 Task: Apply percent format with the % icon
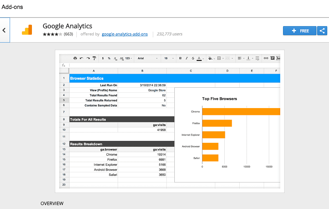109,58
